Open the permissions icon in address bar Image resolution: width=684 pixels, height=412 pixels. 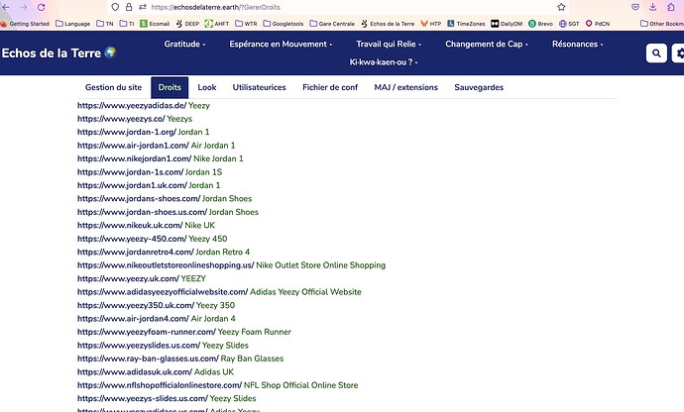click(143, 7)
